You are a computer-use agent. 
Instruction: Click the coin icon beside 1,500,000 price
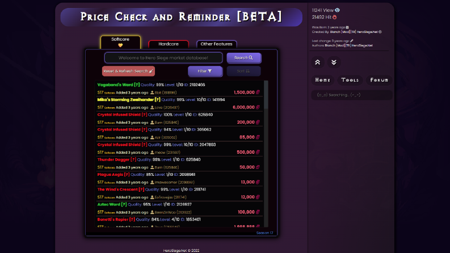click(x=258, y=92)
